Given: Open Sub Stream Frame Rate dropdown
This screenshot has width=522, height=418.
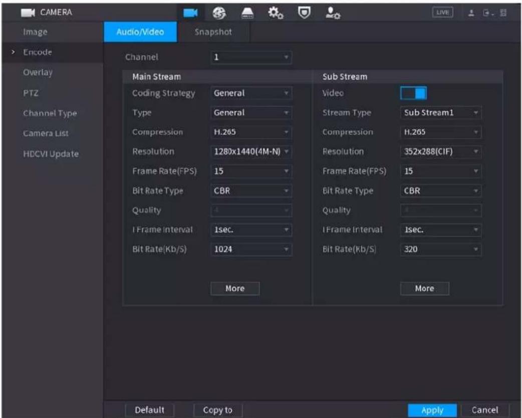Looking at the screenshot, I should tap(441, 171).
